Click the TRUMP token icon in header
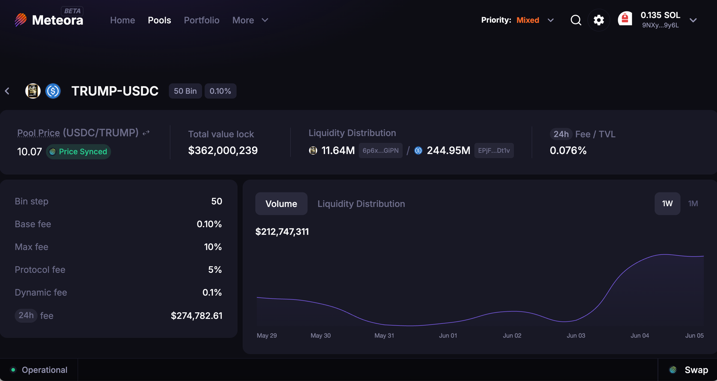The width and height of the screenshot is (717, 381). tap(33, 91)
